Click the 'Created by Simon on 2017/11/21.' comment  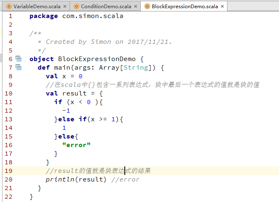click(x=108, y=42)
